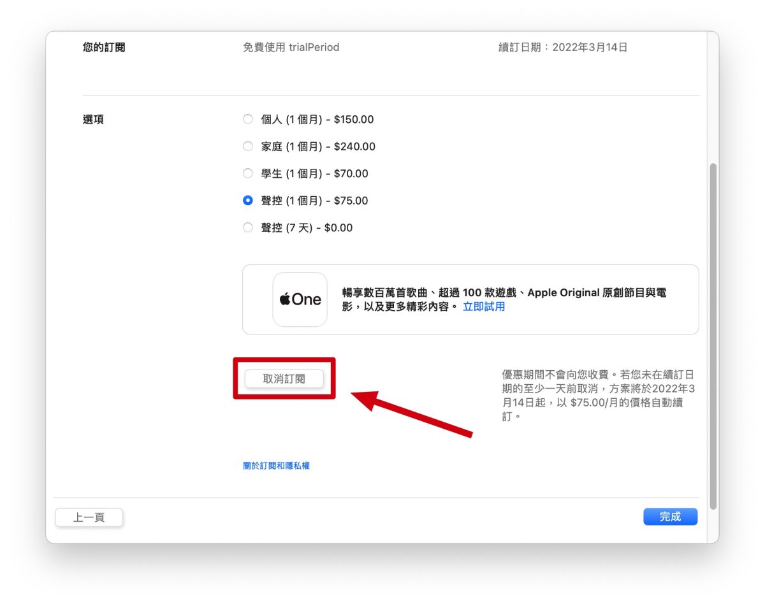The height and width of the screenshot is (604, 765).
Task: Select the 個人 (1 個月) $150.00 plan
Action: (x=248, y=119)
